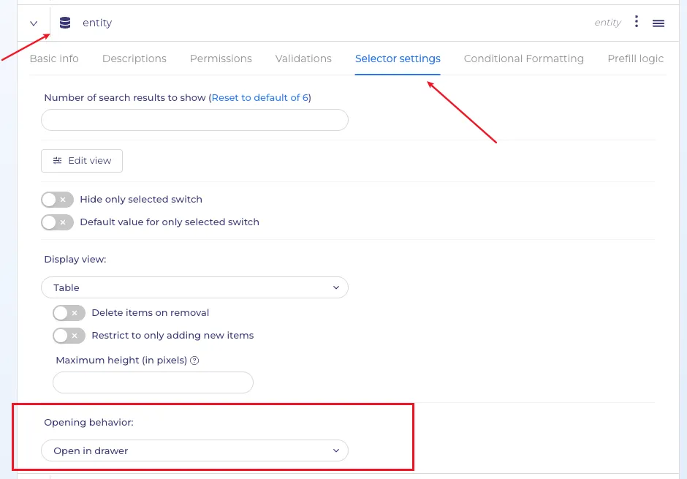
Task: Click the entity field name text
Action: pyautogui.click(x=97, y=23)
